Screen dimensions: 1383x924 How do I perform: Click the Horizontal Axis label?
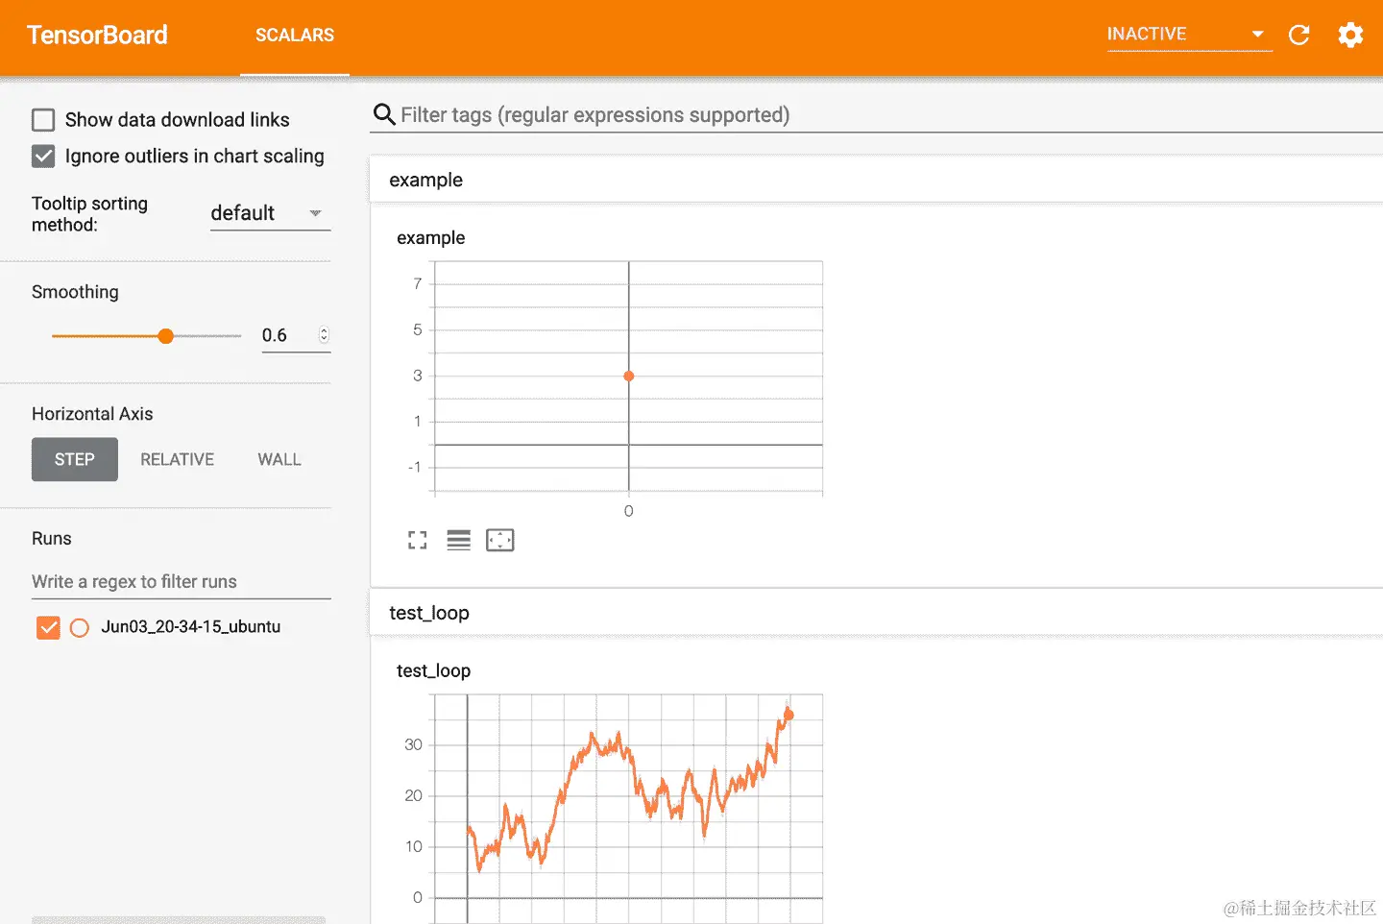coord(92,414)
